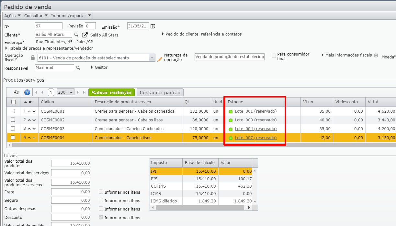Open the Operação fiscal dropdown arrow
The image size is (396, 226).
[152, 58]
